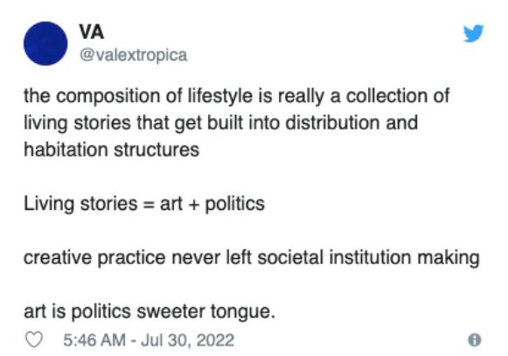The height and width of the screenshot is (356, 508).
Task: Click the tweet's opening line about lifestyle composition
Action: tap(236, 96)
